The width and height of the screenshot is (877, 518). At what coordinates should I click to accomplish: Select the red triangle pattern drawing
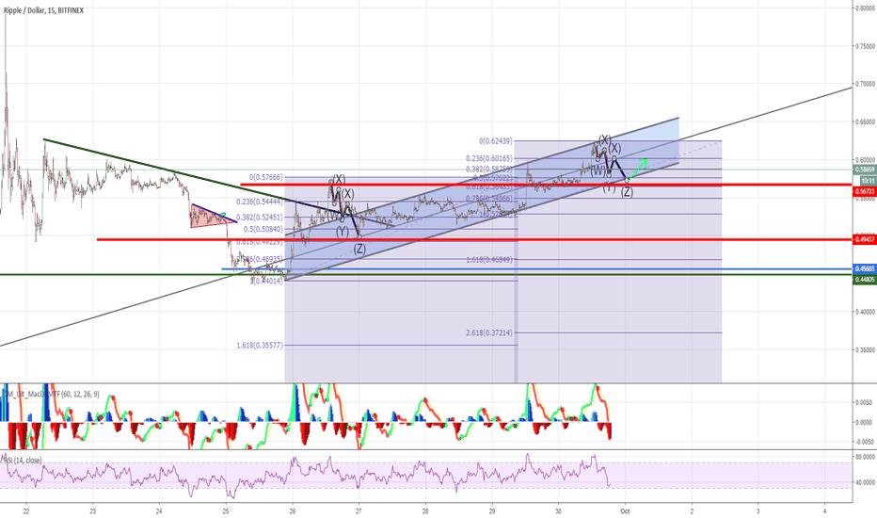[x=212, y=217]
